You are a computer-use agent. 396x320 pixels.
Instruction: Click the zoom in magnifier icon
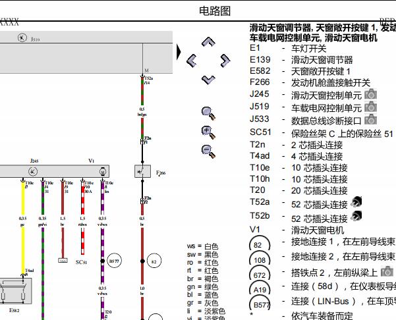tap(209, 132)
